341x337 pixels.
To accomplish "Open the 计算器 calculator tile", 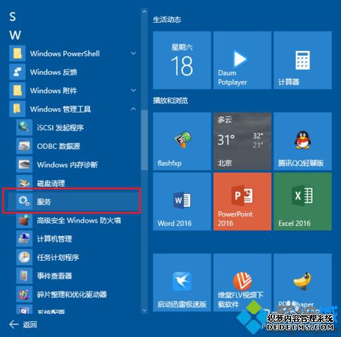I will [303, 60].
